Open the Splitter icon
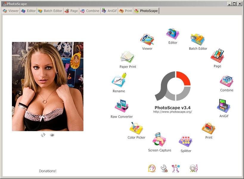This screenshot has height=179, width=244. (x=186, y=141)
